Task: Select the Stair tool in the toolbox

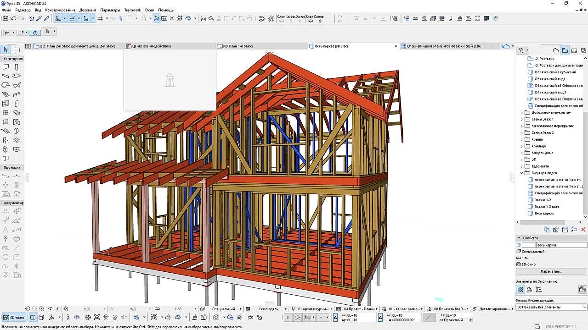Action: click(6, 94)
